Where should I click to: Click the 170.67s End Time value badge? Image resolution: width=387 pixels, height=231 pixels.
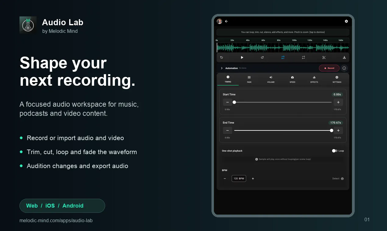pyautogui.click(x=336, y=123)
